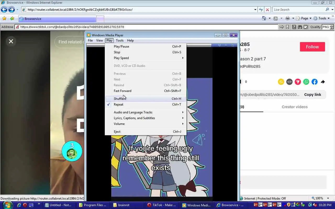335x209 pixels.
Task: Expand the Play Speed submenu
Action: click(146, 58)
